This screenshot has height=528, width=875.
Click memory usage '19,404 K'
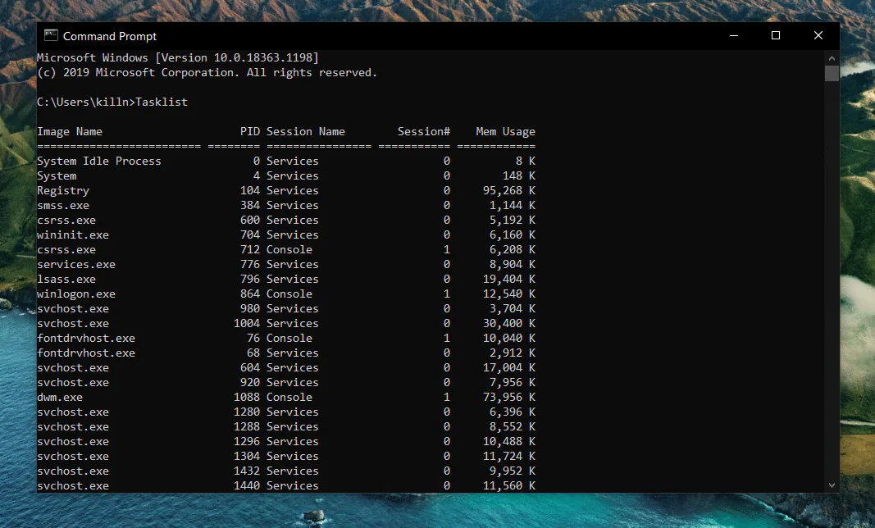509,279
